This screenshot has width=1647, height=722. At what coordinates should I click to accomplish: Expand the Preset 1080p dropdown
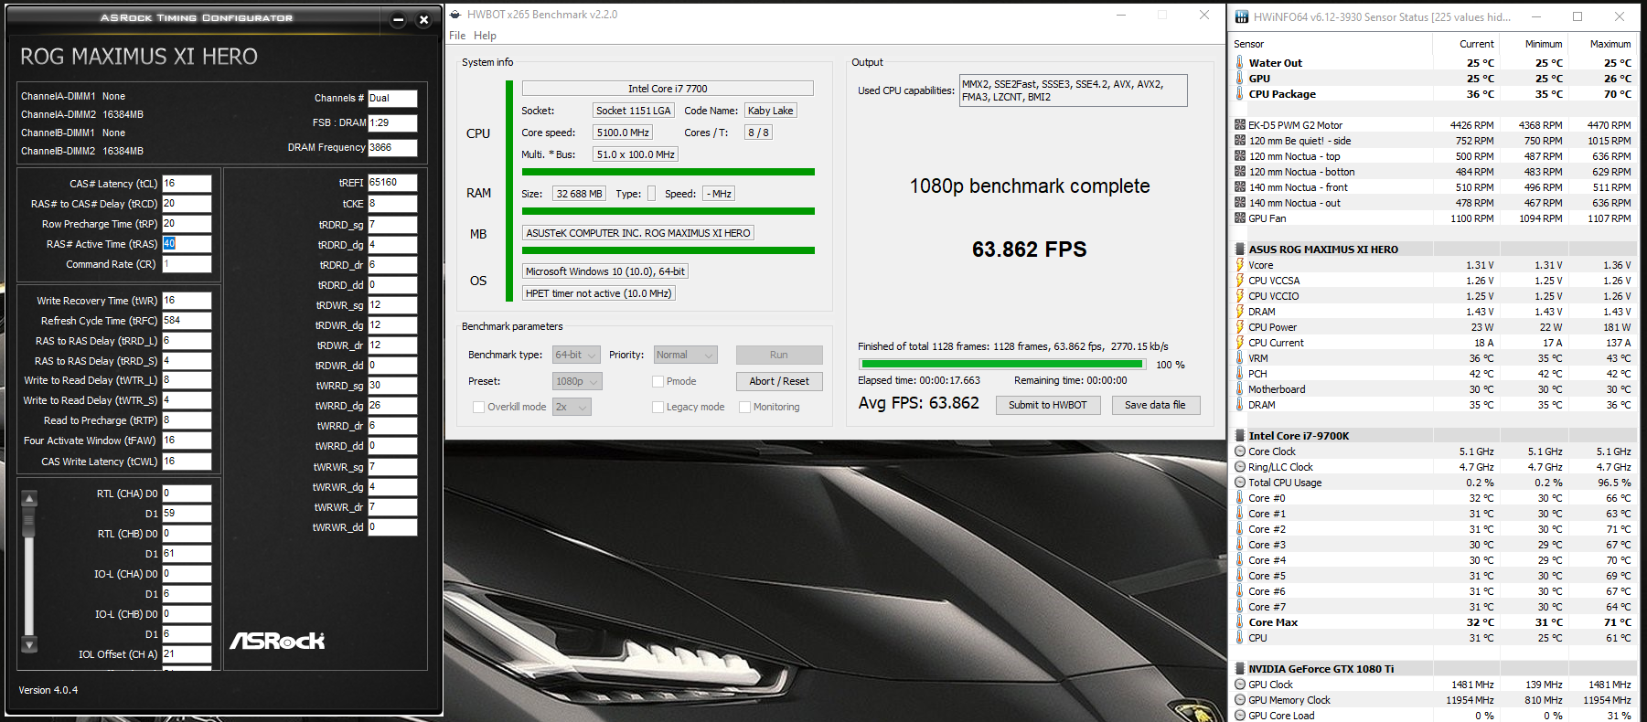[x=577, y=381]
